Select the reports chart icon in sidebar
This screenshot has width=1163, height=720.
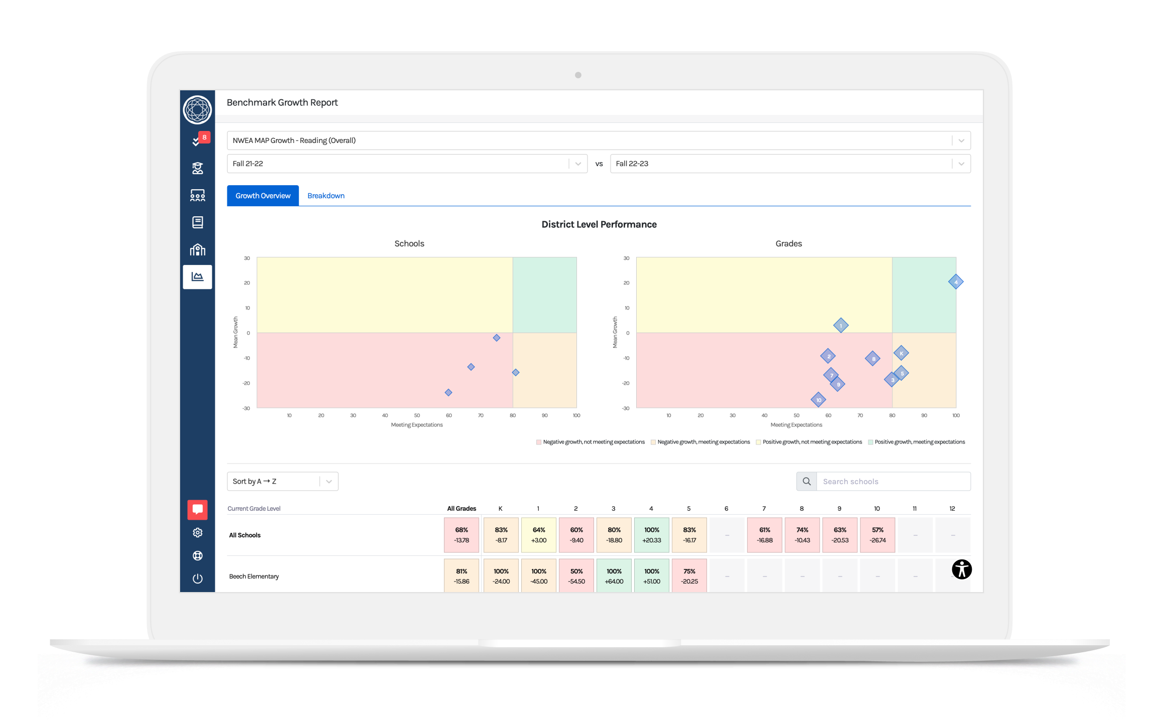[198, 277]
